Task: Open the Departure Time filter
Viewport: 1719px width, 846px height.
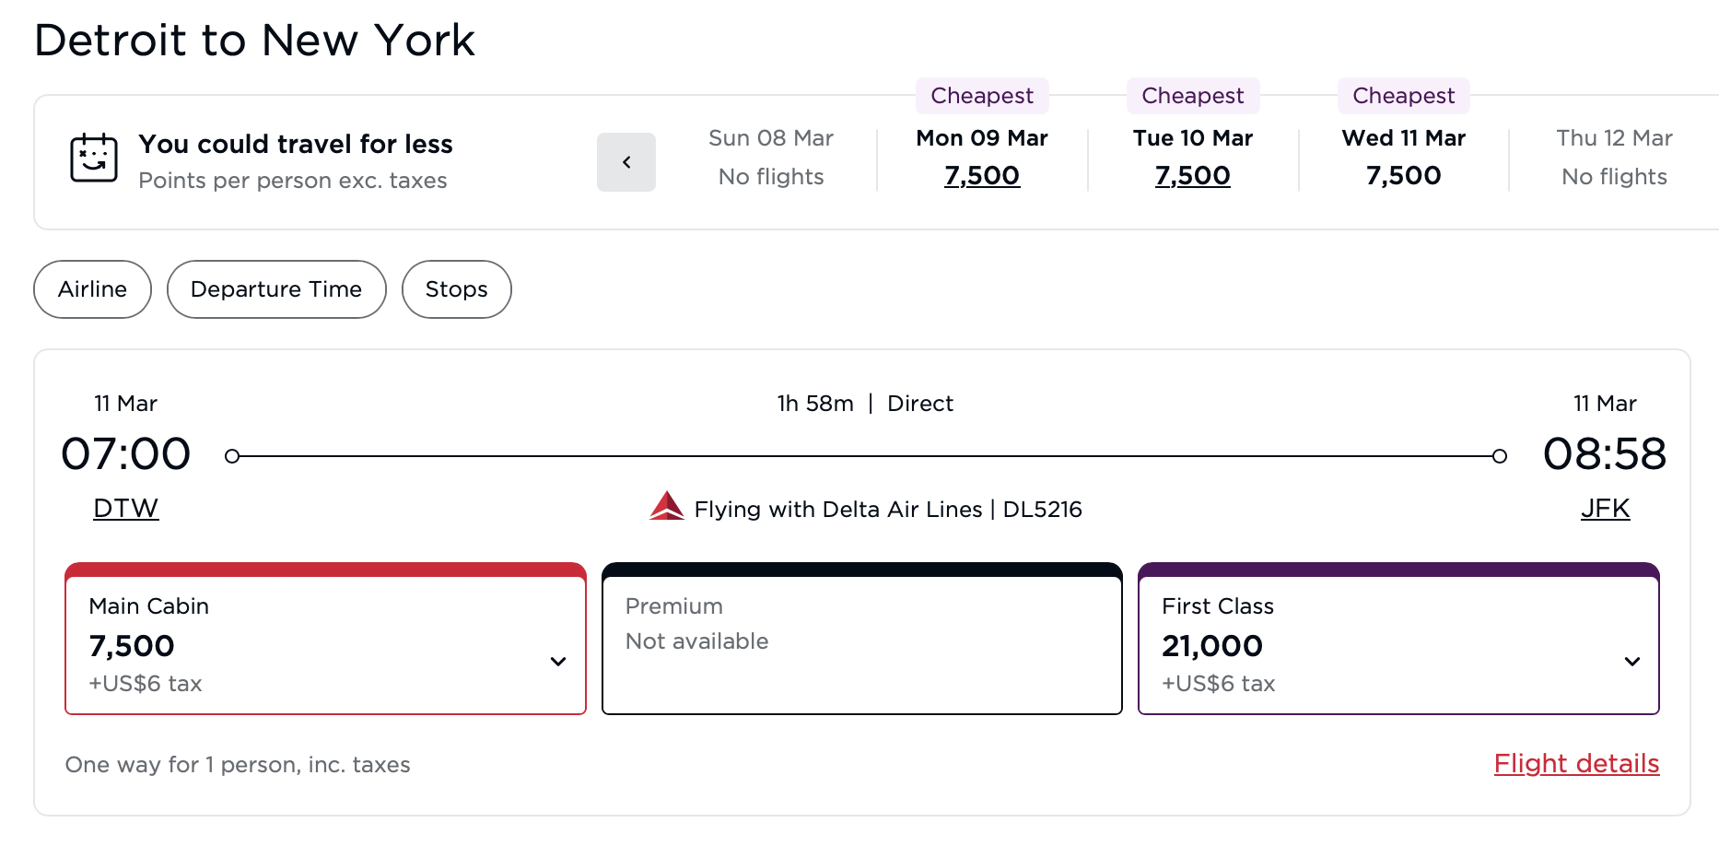Action: pos(275,288)
